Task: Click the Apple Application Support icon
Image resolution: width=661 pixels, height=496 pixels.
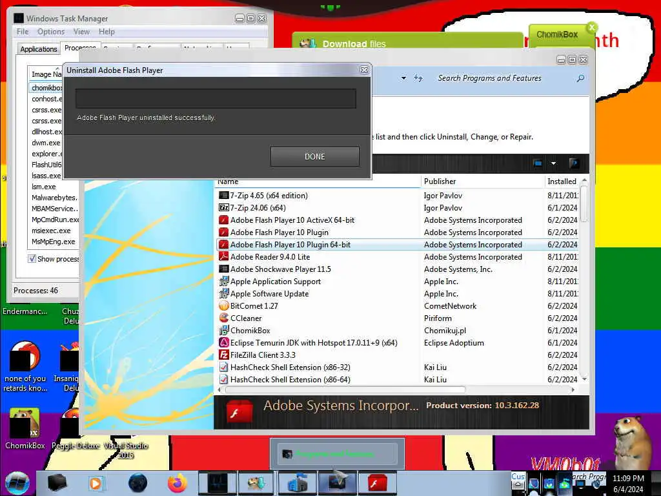Action: click(223, 281)
